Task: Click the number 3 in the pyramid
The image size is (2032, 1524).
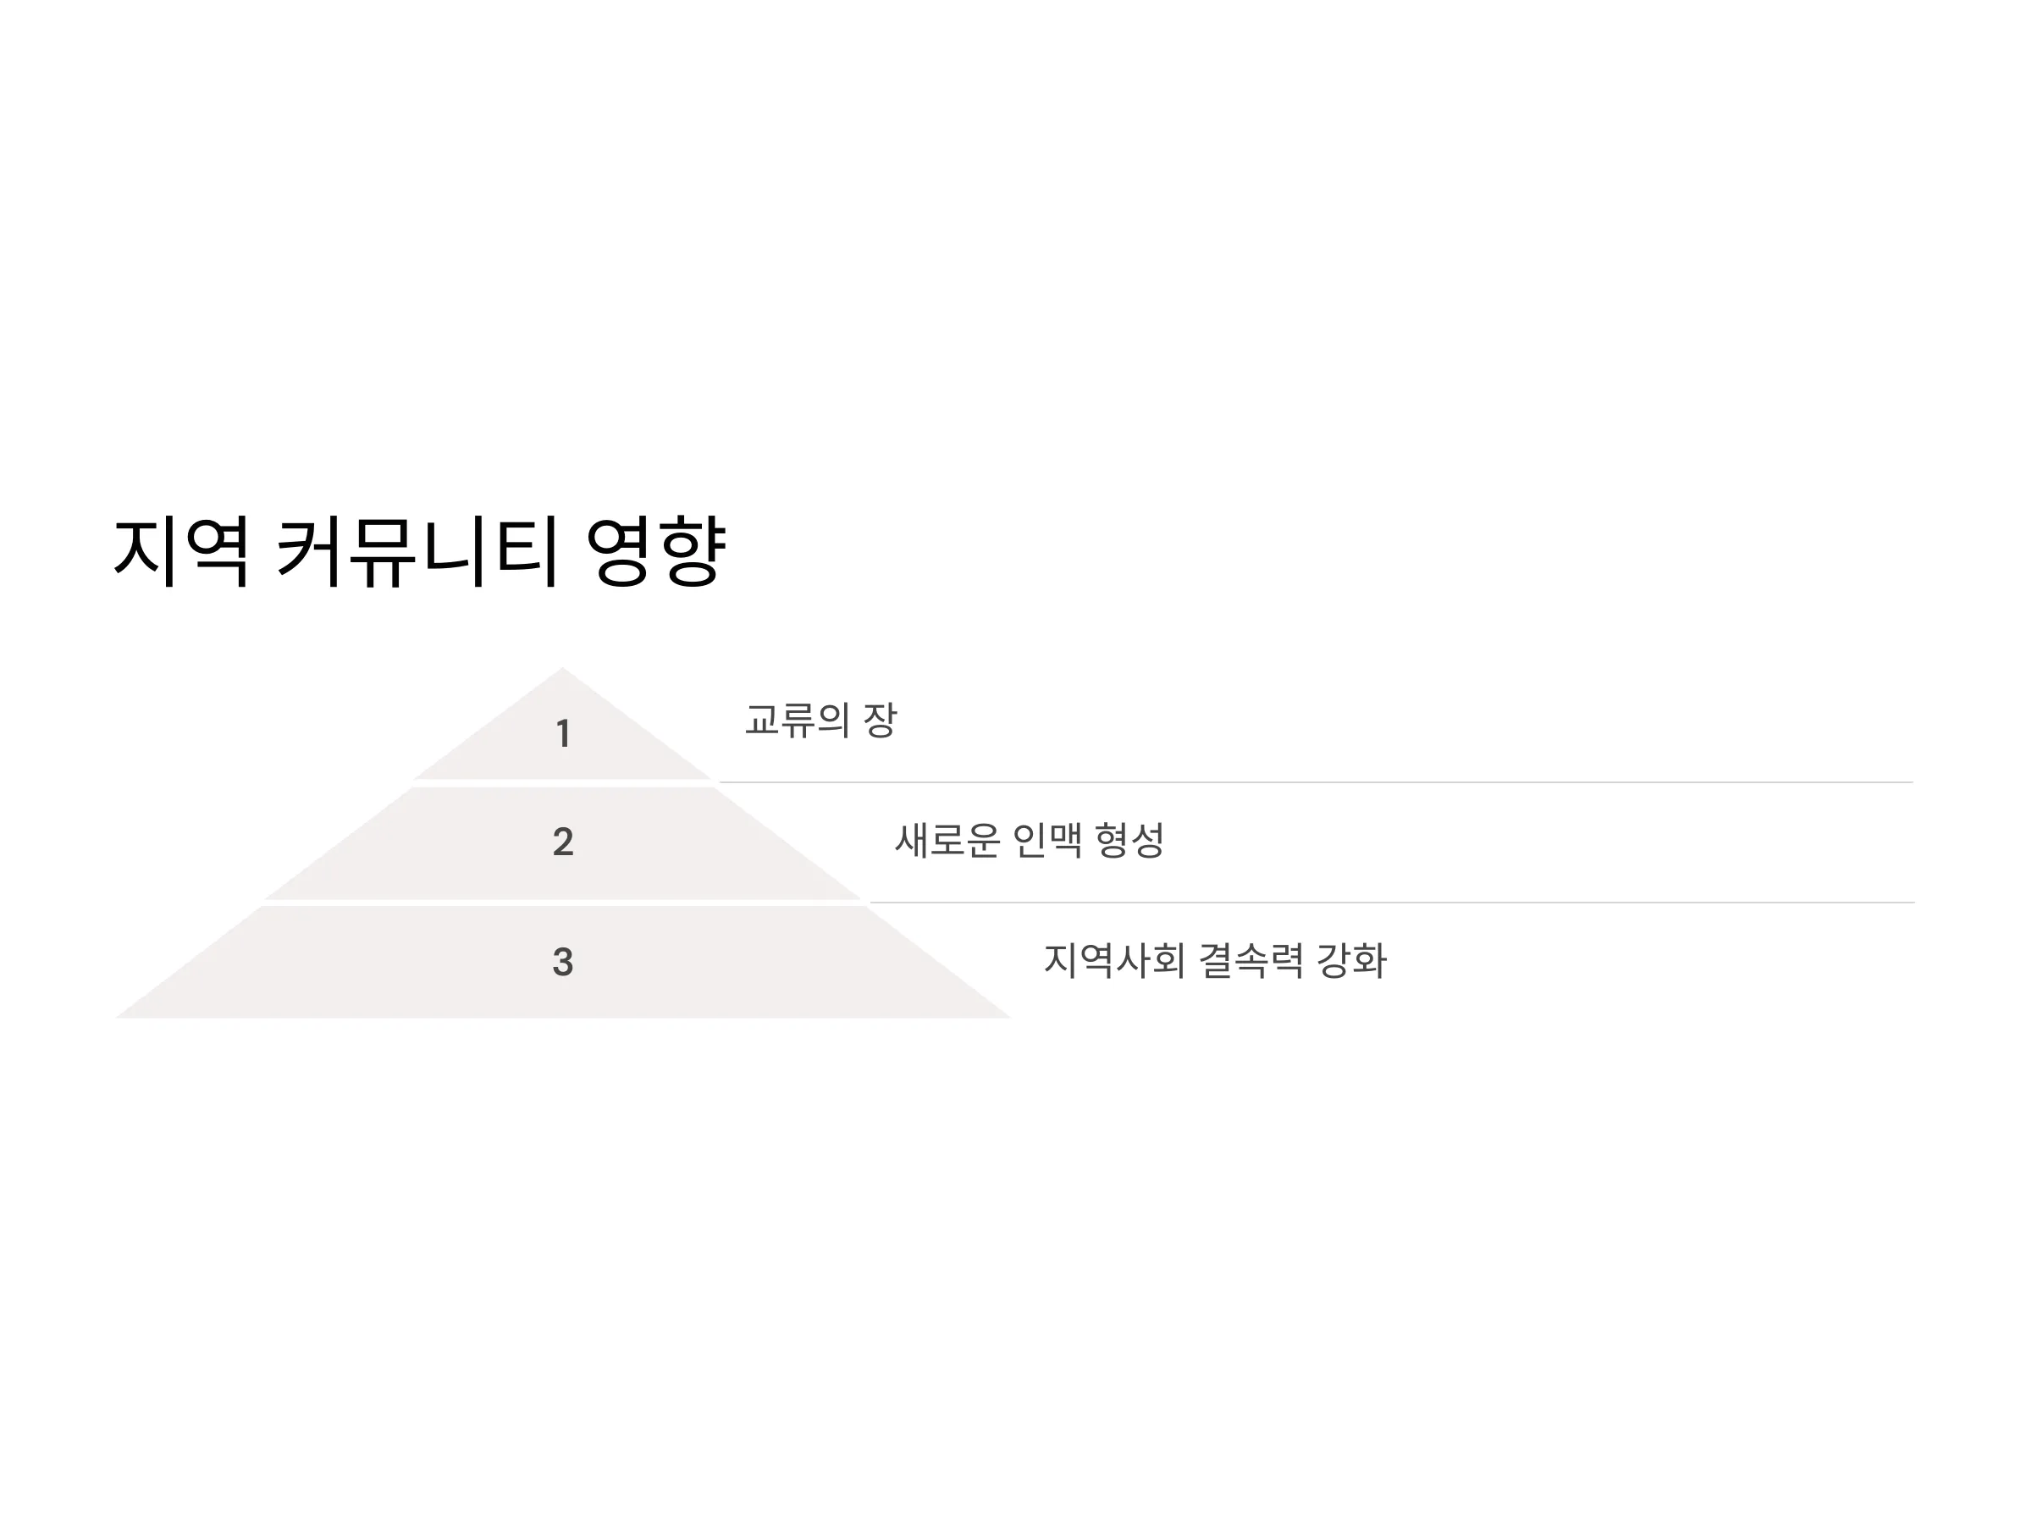Action: pyautogui.click(x=563, y=962)
